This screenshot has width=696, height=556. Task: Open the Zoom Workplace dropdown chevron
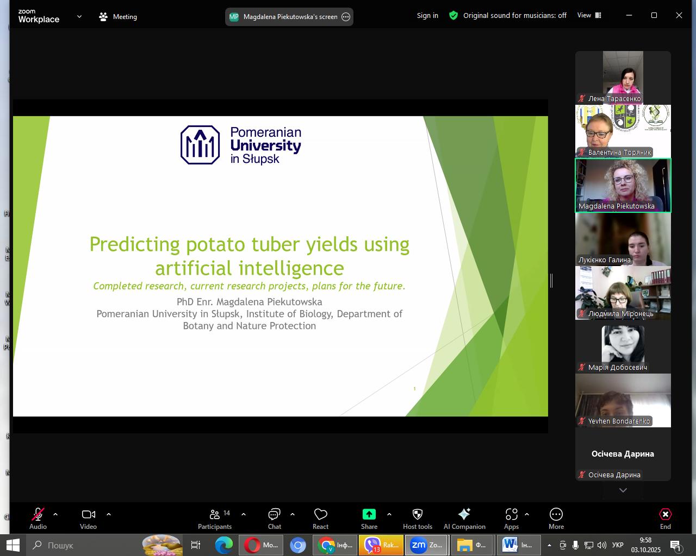(x=79, y=16)
